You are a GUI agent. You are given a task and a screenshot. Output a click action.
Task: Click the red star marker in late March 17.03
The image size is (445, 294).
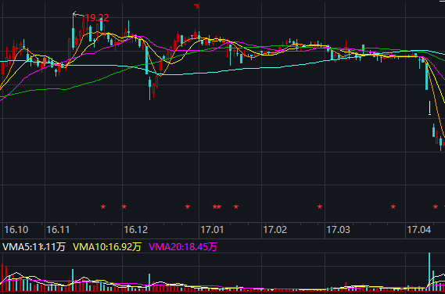point(393,206)
